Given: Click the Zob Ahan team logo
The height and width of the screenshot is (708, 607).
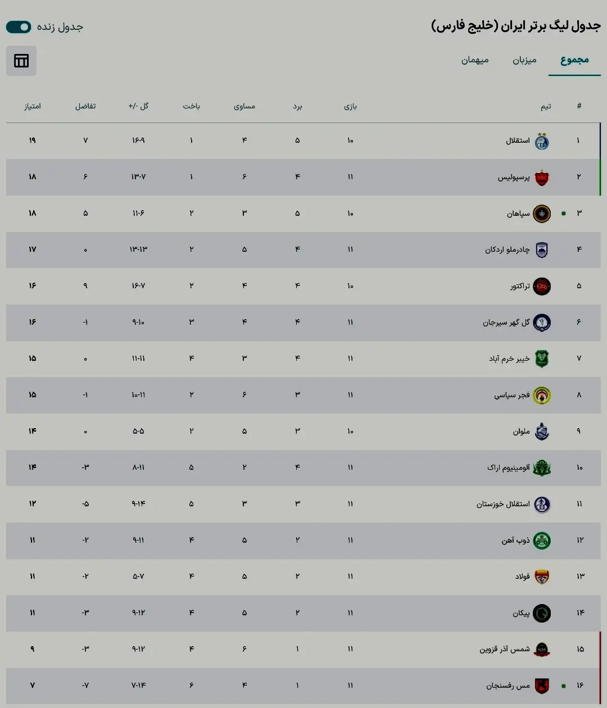Looking at the screenshot, I should click(541, 541).
